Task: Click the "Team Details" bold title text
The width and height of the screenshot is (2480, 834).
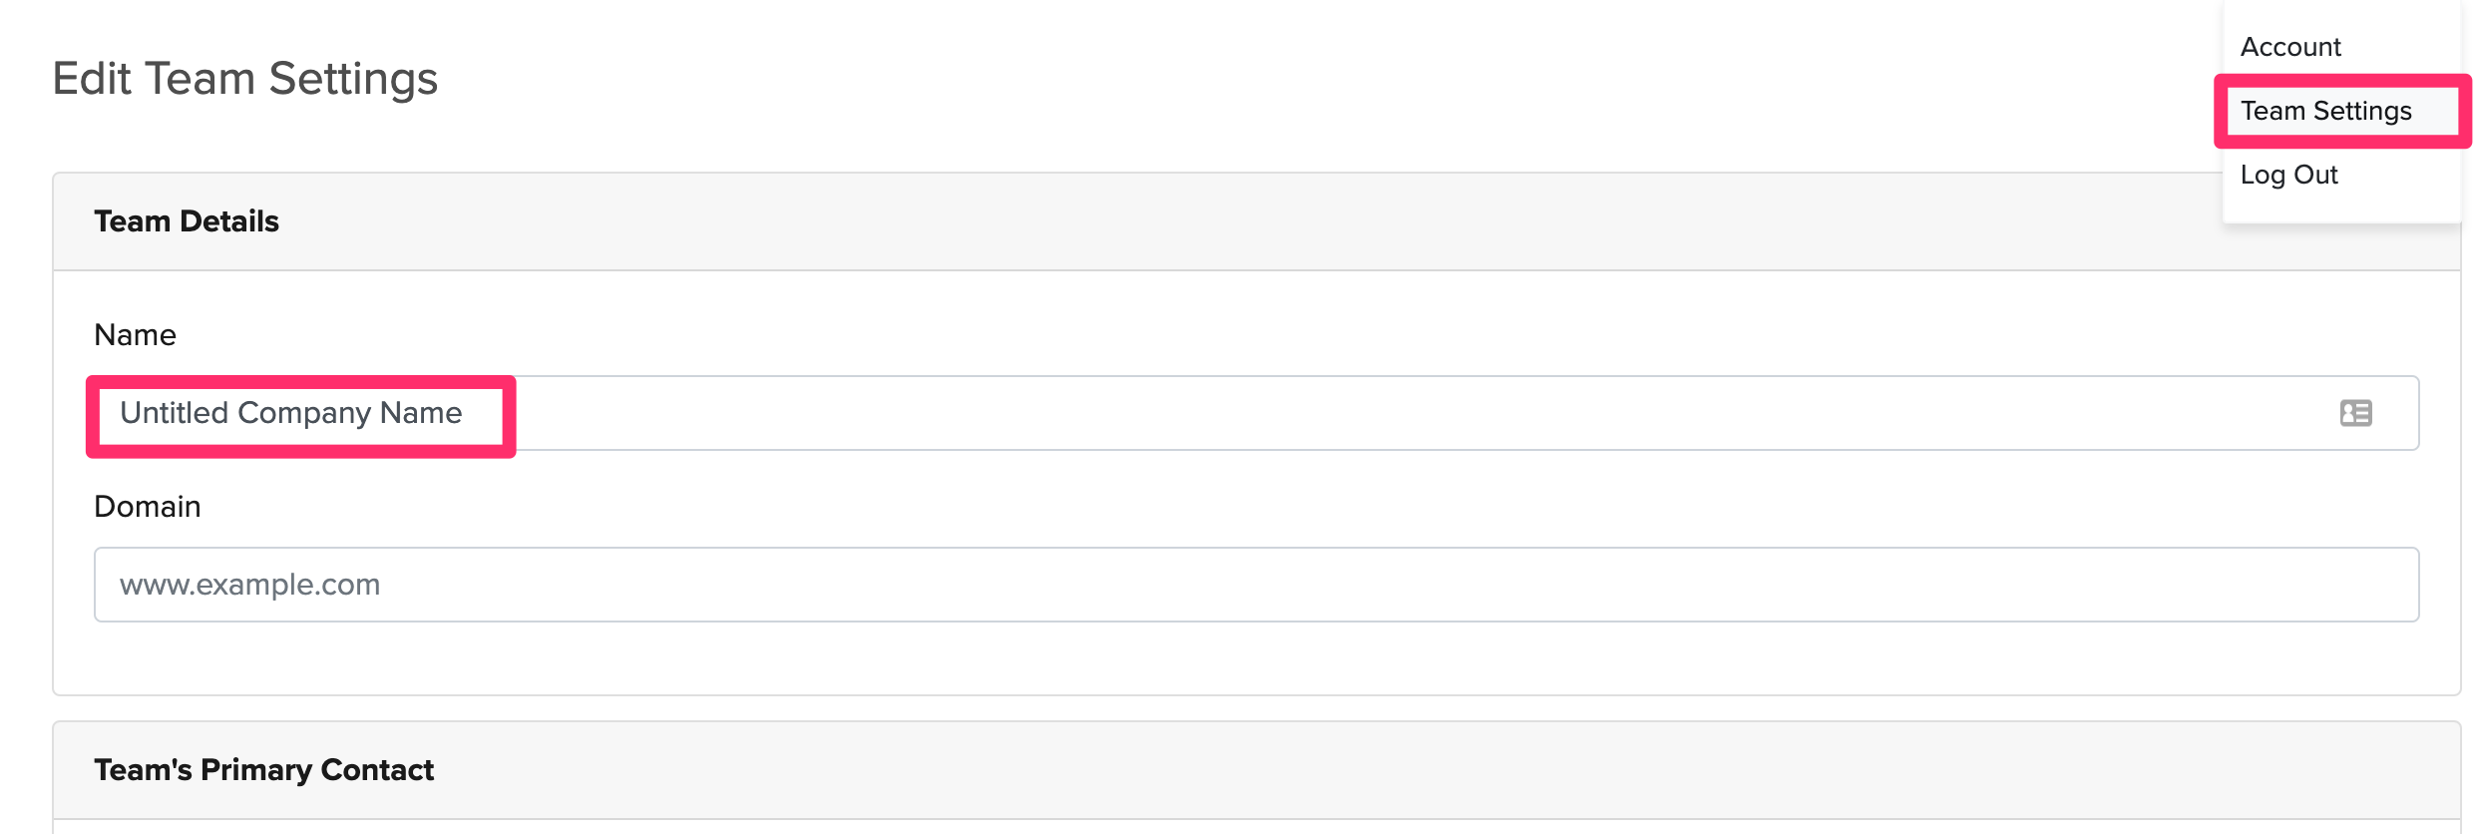Action: click(186, 221)
